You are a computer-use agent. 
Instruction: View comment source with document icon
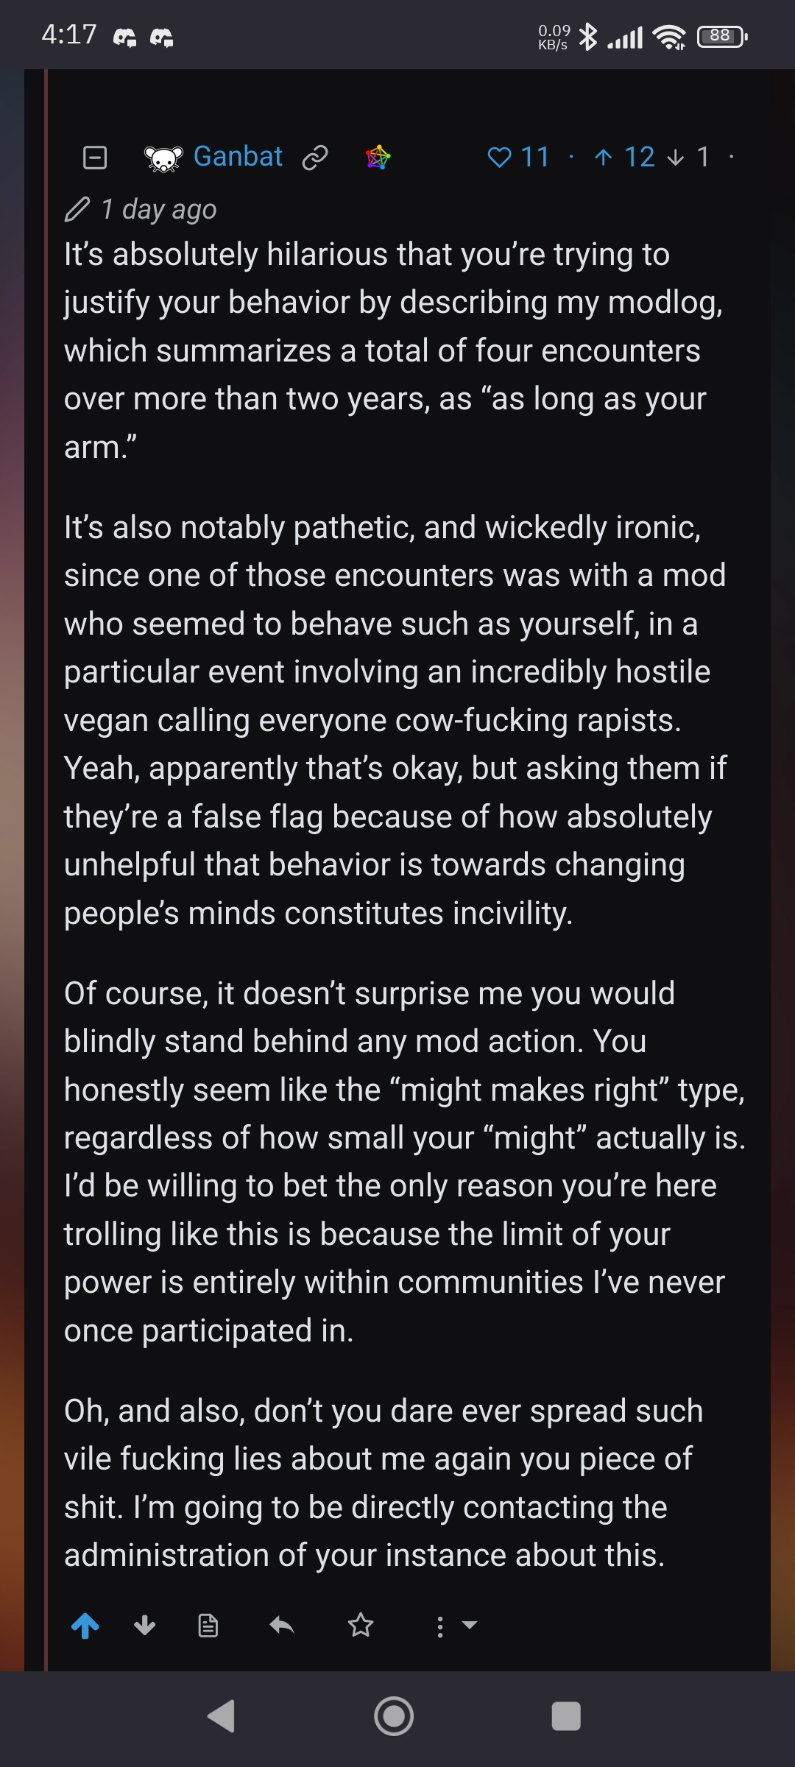[x=208, y=1625]
